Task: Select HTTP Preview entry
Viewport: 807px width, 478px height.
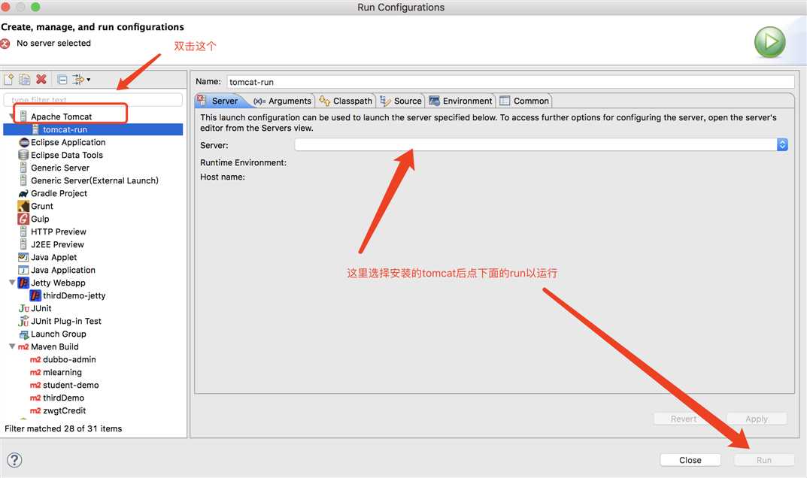Action: pyautogui.click(x=58, y=232)
